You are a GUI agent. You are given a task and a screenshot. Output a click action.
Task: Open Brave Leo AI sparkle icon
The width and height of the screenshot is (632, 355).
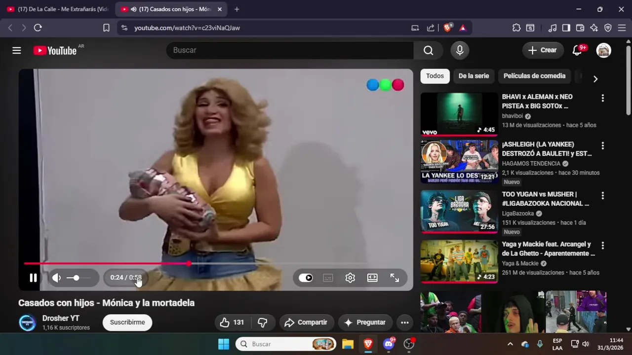(x=594, y=28)
